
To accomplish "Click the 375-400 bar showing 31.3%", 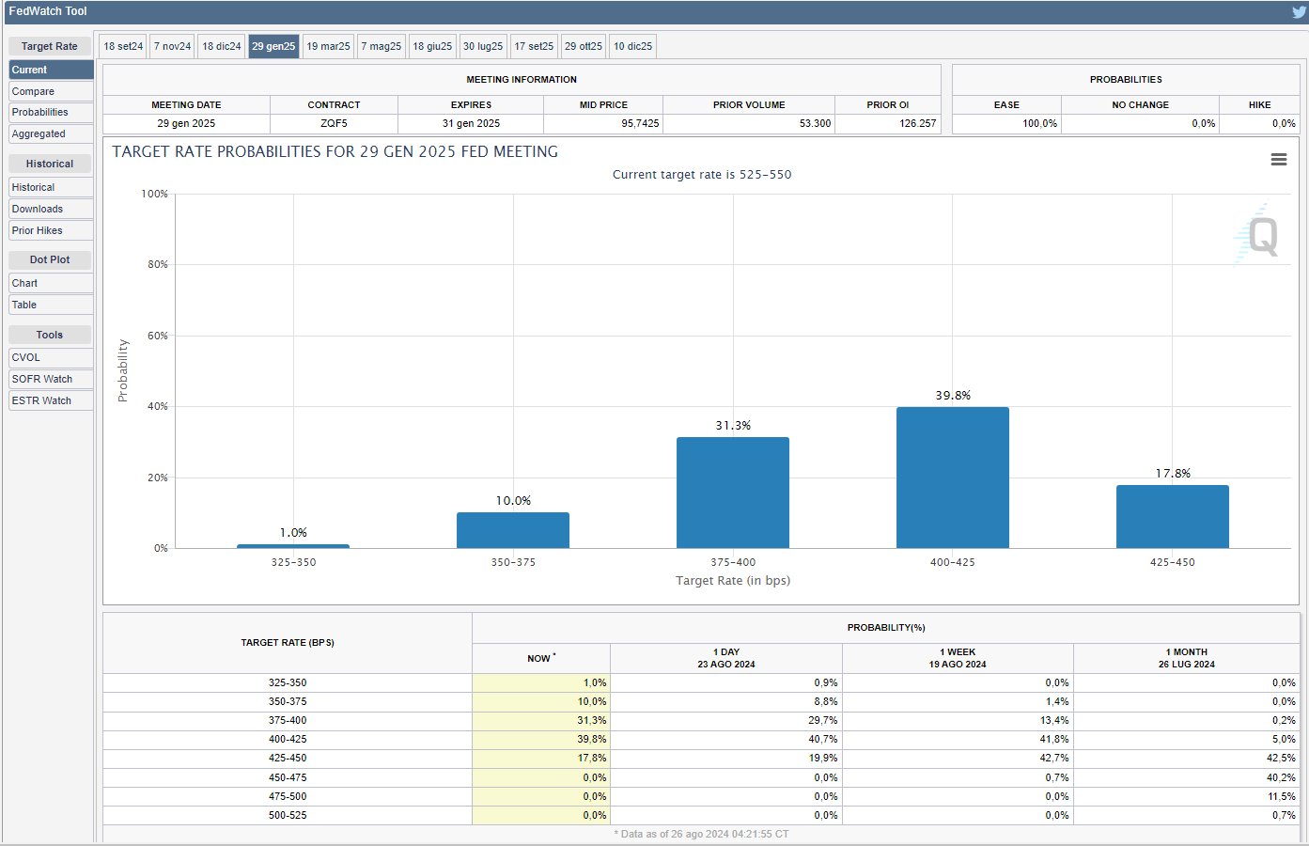I will point(732,493).
